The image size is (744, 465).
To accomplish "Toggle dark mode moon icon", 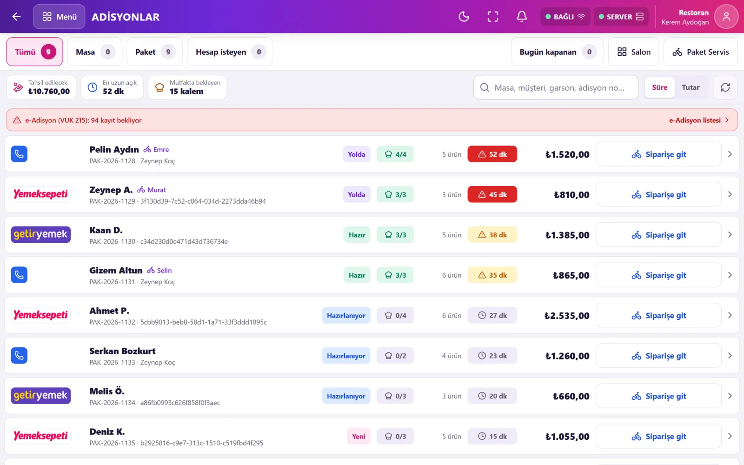I will tap(464, 17).
